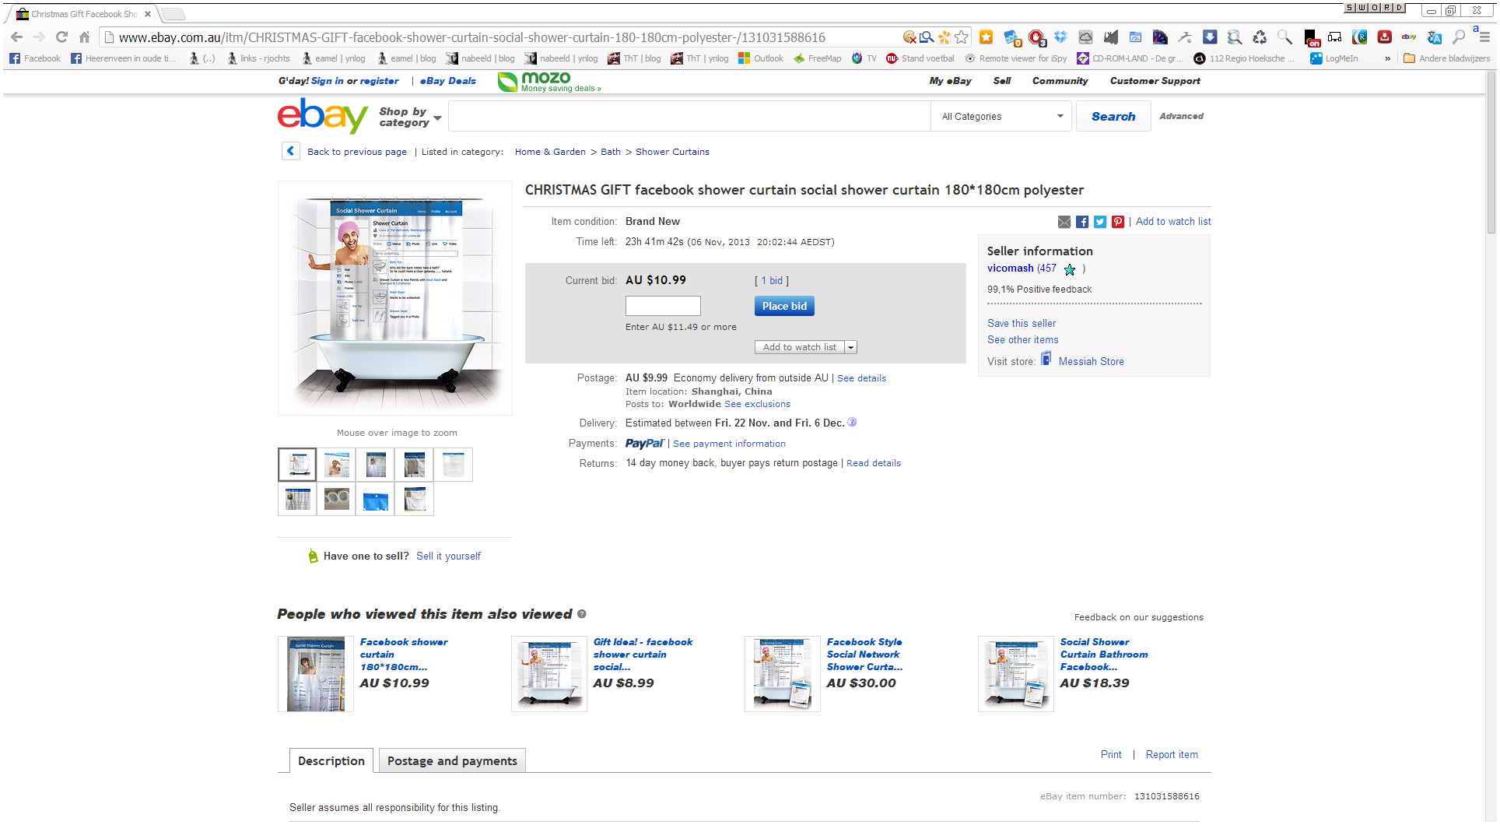Open Andere bladwijzers folder
Image resolution: width=1500 pixels, height=825 pixels.
1447,58
